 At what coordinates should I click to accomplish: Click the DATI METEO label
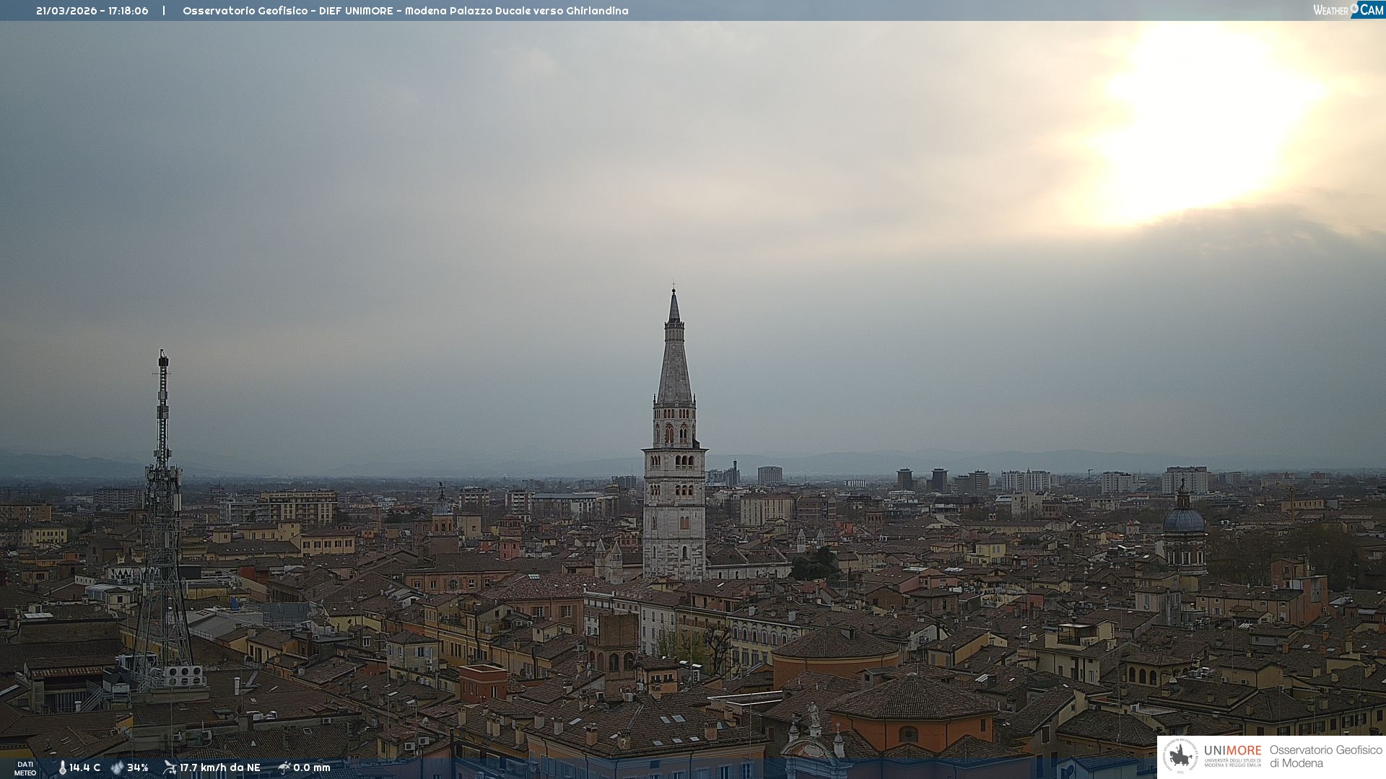[x=25, y=768]
